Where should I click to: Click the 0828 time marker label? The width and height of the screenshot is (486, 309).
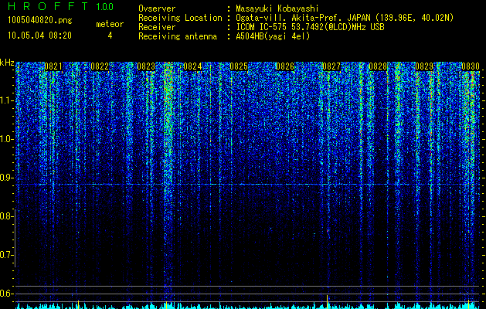tap(378, 66)
